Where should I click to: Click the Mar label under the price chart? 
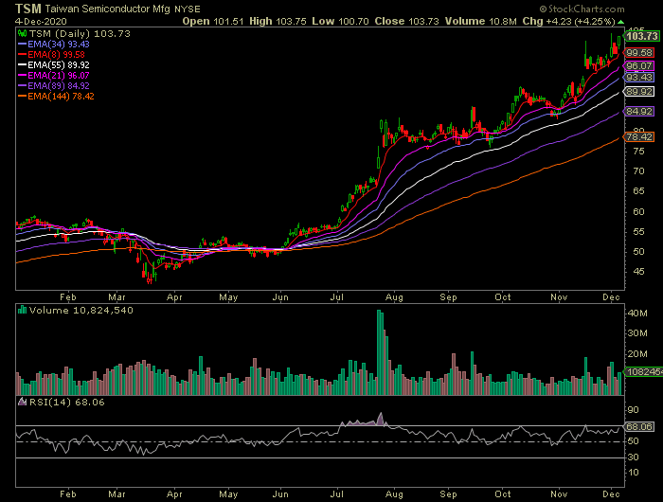click(116, 297)
